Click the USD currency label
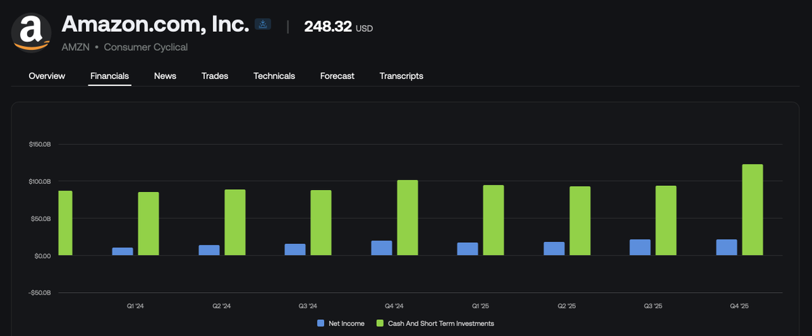 [364, 28]
